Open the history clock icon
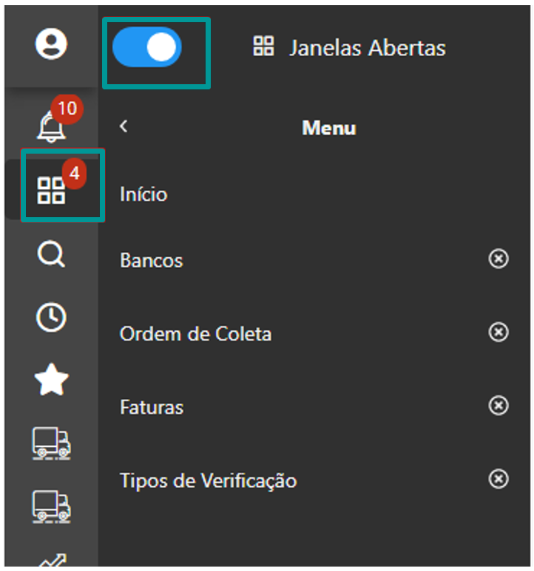Viewport: 534px width, 571px height. click(51, 318)
